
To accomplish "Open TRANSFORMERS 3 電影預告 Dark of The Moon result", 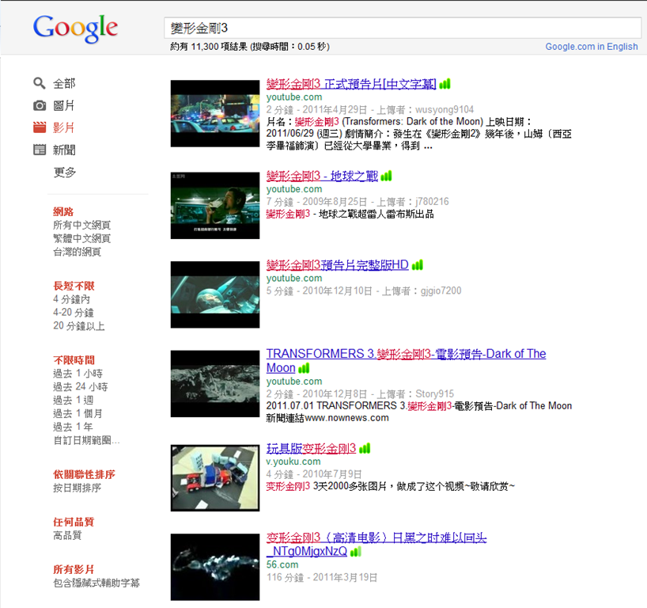I will coord(406,360).
